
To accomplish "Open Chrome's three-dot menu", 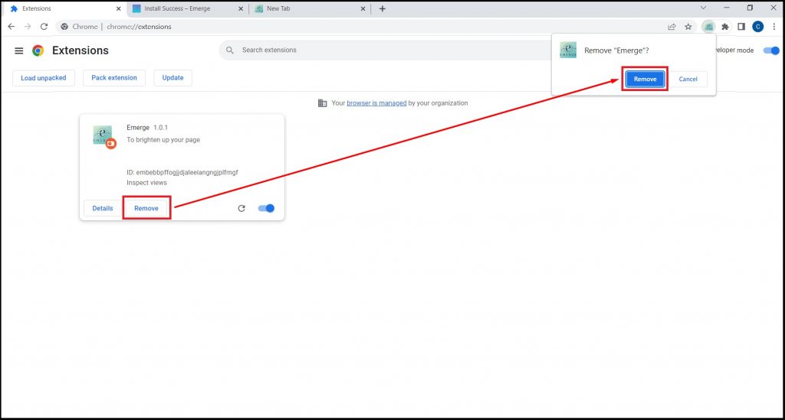I will (x=774, y=27).
